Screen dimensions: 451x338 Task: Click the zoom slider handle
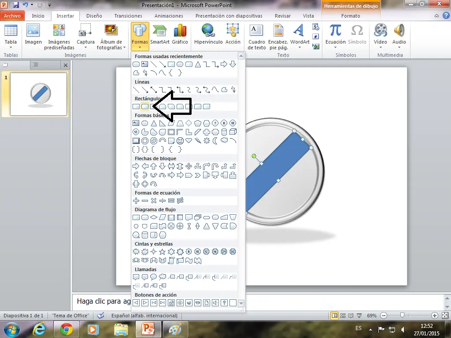403,316
